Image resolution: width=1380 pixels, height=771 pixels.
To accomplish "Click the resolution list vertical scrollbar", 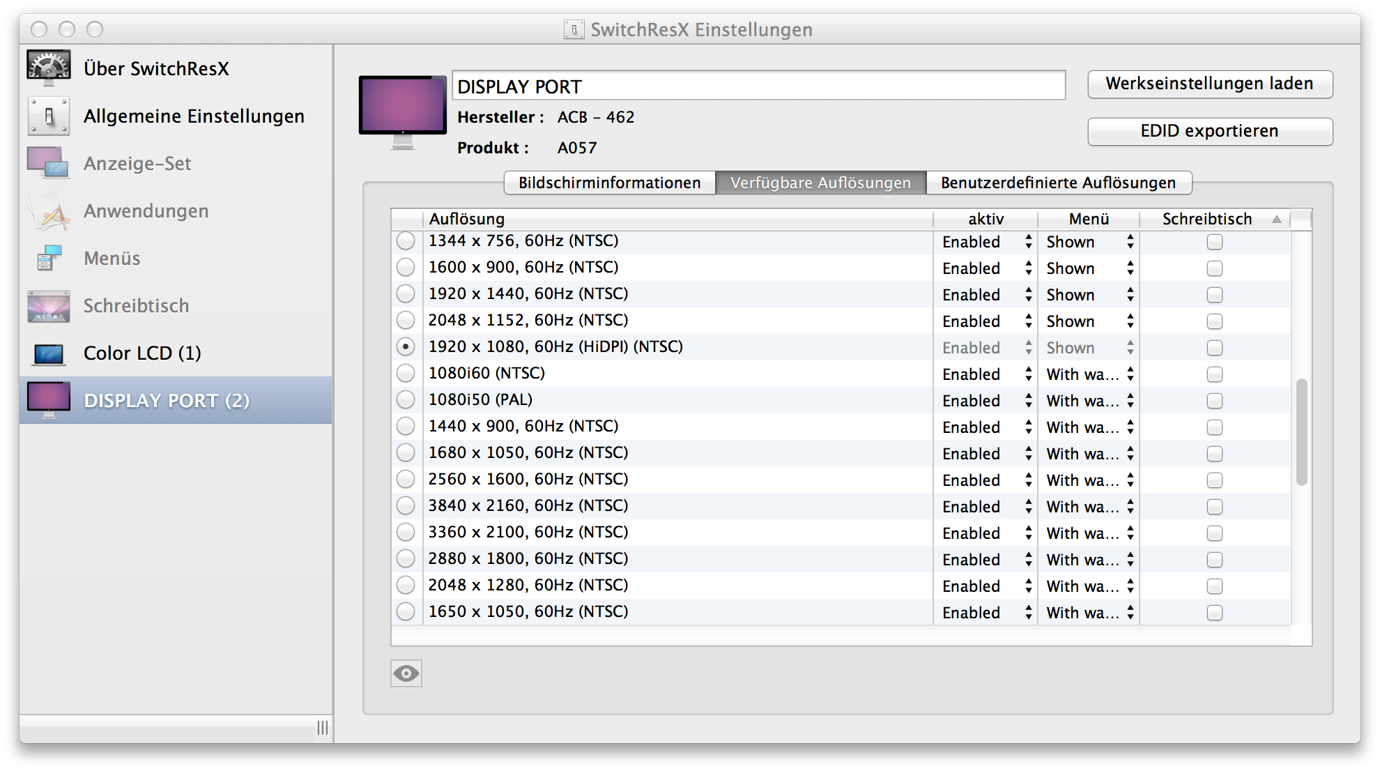I will pyautogui.click(x=1301, y=432).
